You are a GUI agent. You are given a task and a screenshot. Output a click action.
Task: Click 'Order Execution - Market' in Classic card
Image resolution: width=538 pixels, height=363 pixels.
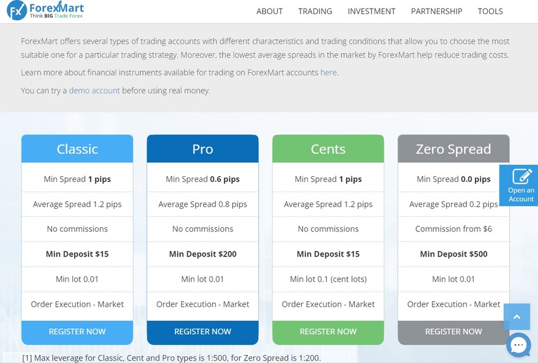tap(77, 304)
